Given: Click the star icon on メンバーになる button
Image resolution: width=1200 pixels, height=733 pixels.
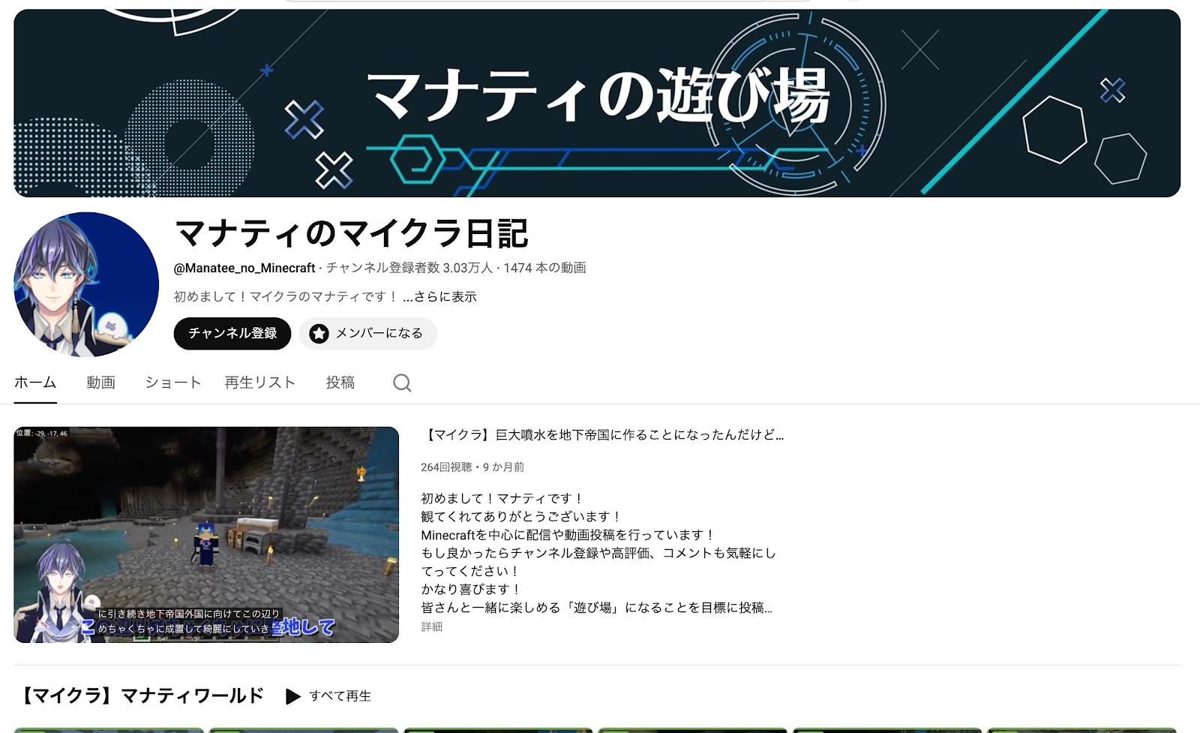Looking at the screenshot, I should [x=319, y=334].
